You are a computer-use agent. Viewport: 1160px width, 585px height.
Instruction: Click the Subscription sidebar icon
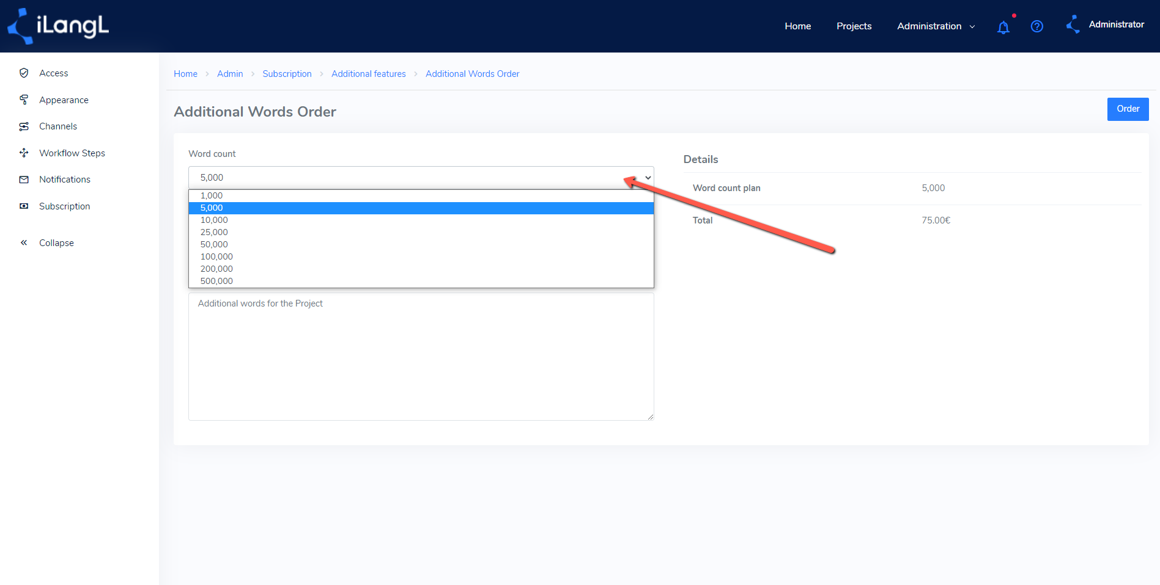pyautogui.click(x=24, y=206)
